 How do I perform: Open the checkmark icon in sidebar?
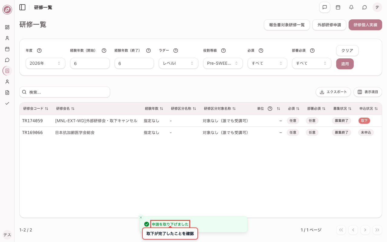coord(7,103)
